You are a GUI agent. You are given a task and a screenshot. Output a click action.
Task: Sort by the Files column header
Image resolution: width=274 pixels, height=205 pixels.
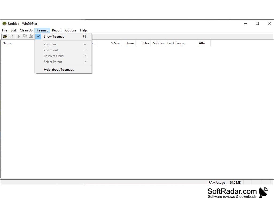[x=143, y=43]
